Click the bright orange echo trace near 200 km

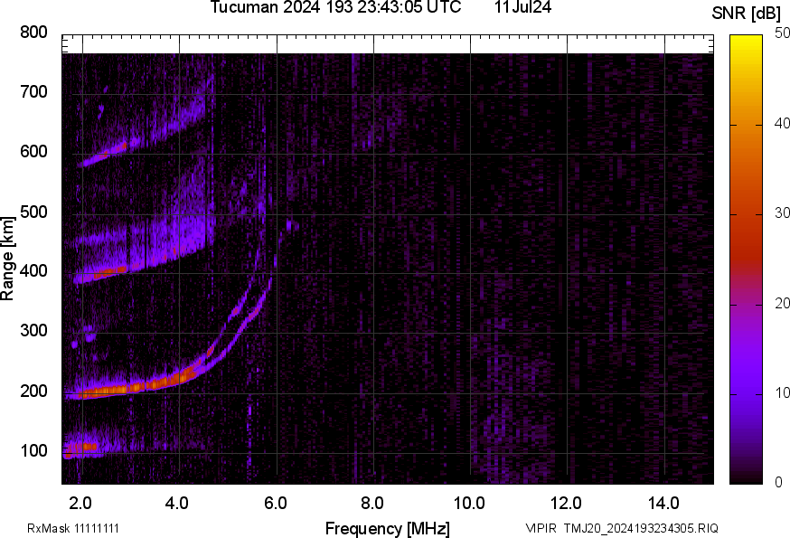pos(136,387)
